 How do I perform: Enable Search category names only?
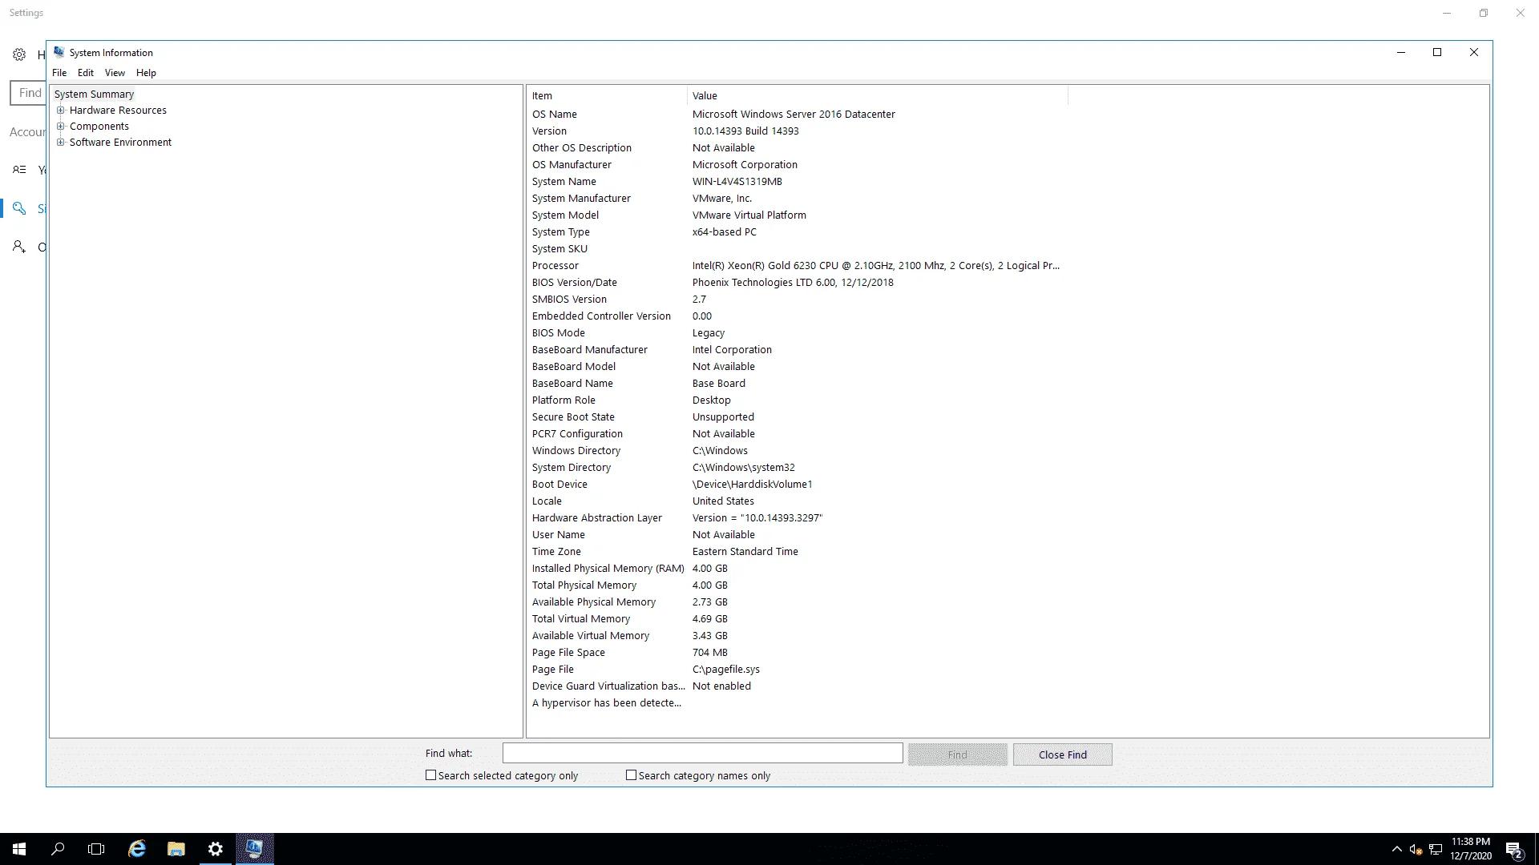[631, 775]
